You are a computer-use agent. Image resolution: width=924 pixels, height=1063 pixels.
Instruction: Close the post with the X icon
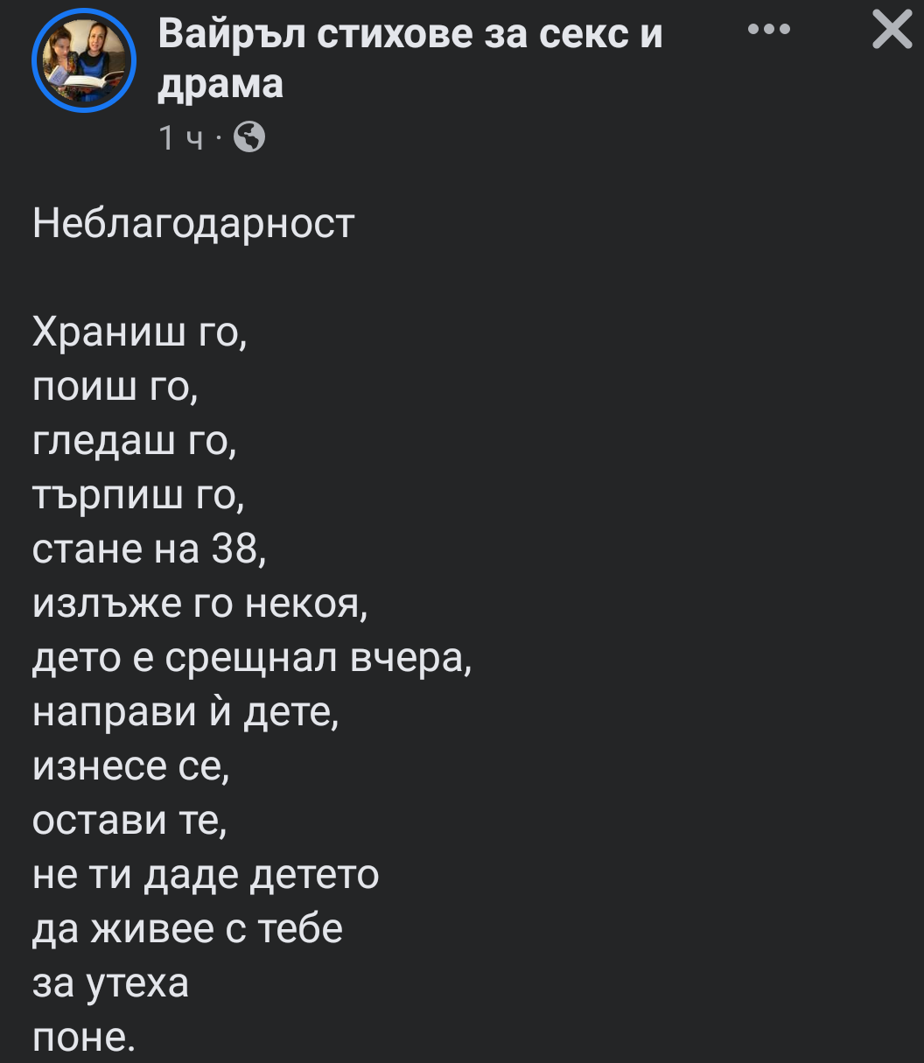(892, 31)
